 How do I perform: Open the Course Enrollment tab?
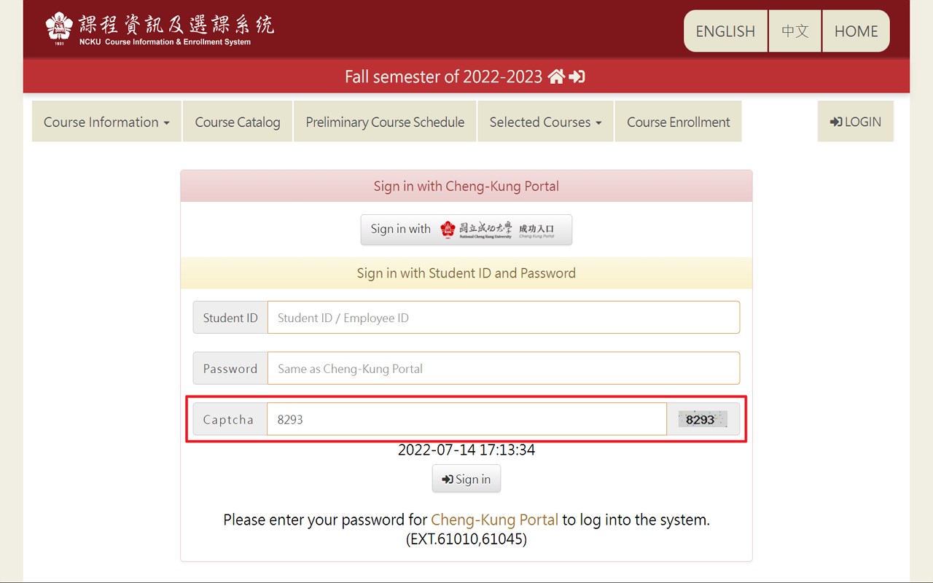[679, 122]
